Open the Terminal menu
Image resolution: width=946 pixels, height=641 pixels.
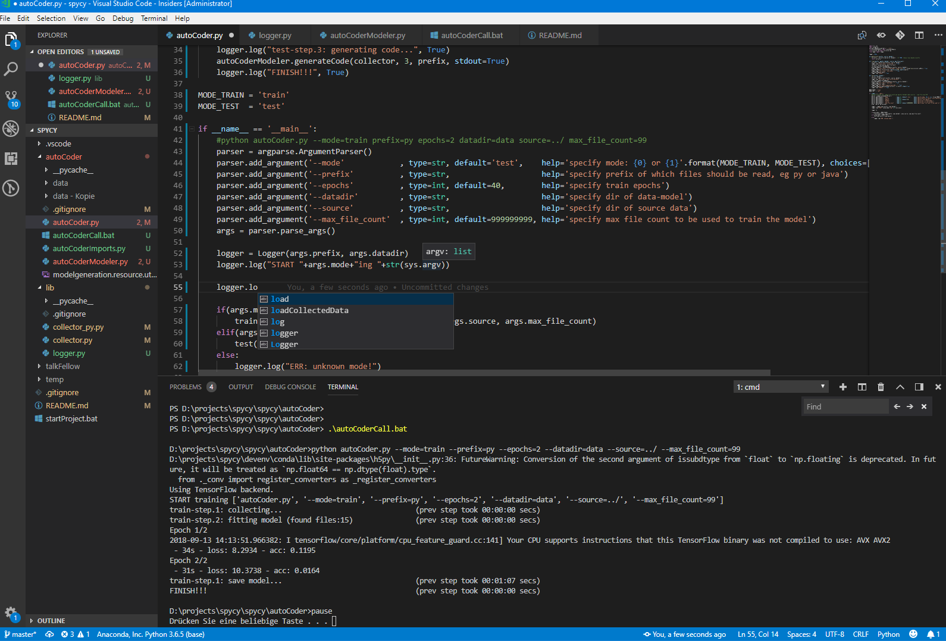[154, 18]
